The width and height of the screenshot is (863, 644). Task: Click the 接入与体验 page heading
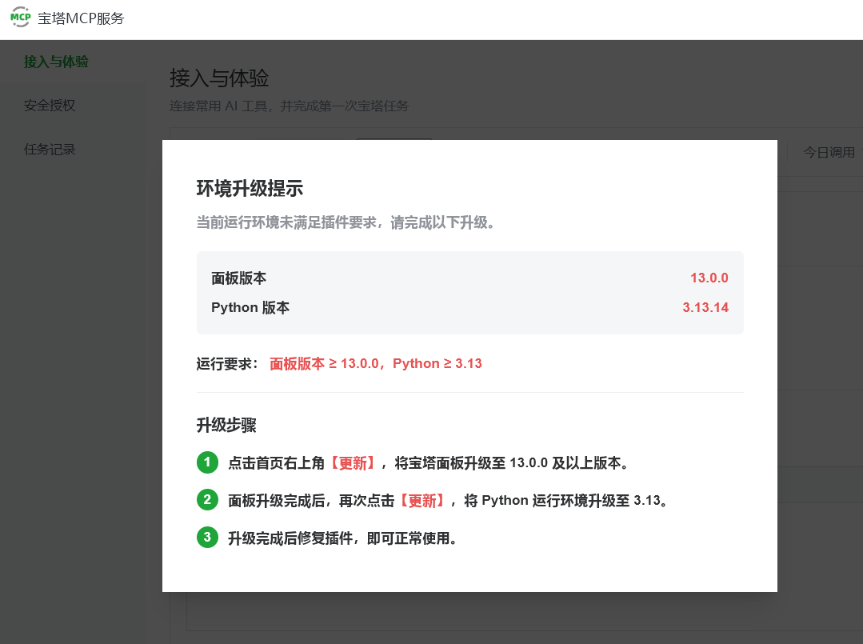[x=219, y=78]
